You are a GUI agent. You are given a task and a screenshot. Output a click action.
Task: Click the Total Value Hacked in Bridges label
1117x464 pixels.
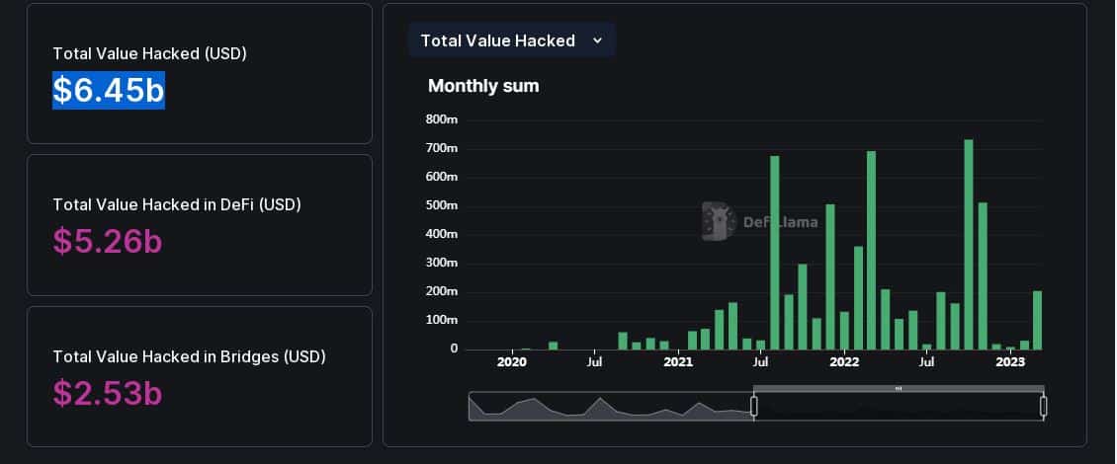coord(189,356)
